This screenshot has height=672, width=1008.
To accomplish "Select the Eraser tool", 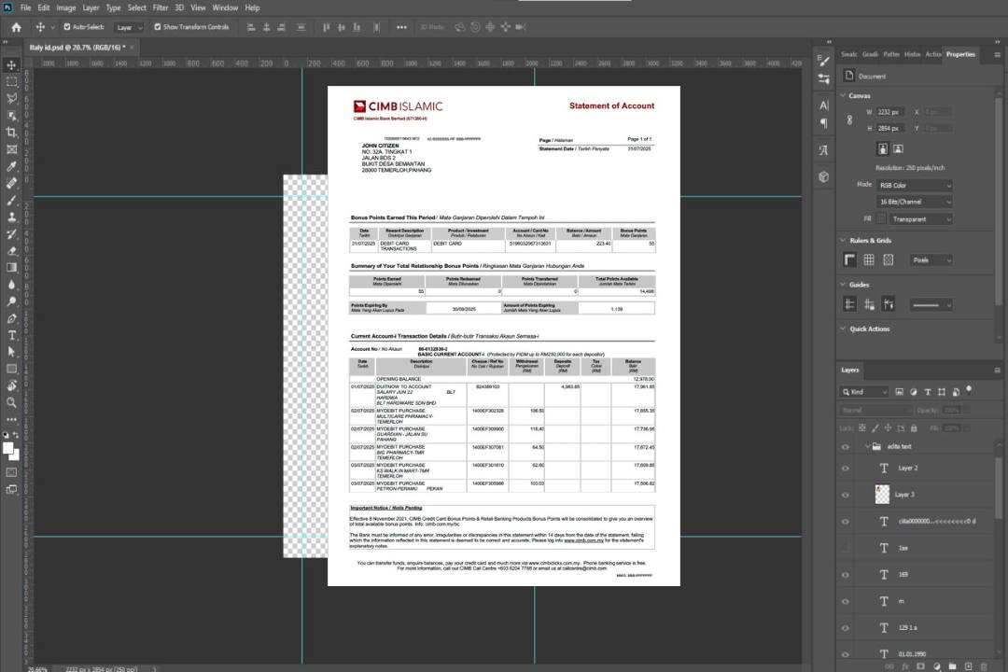I will [11, 251].
